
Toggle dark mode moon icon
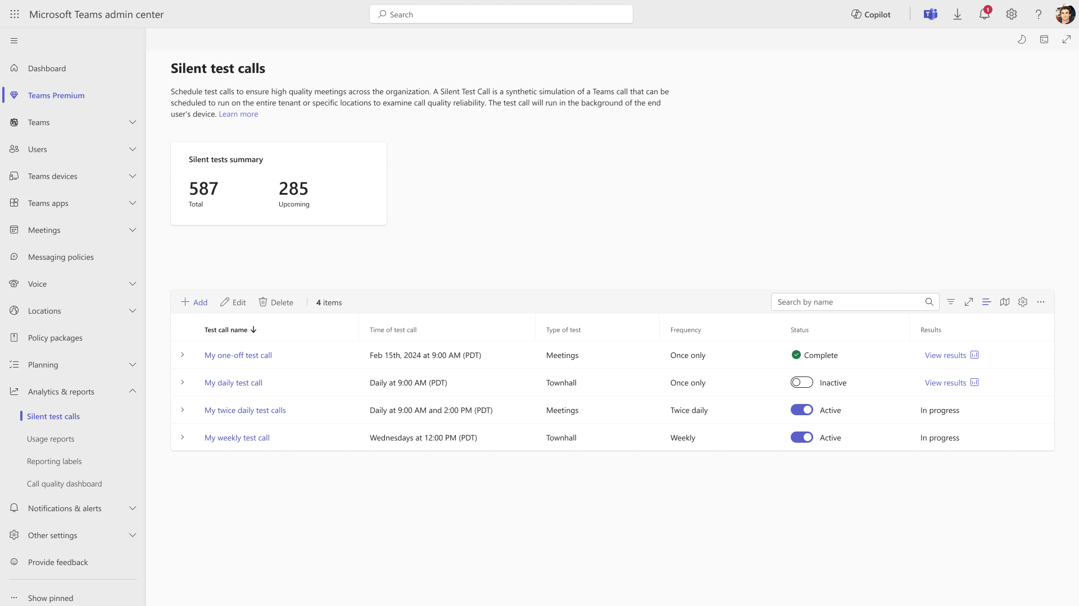click(1022, 39)
